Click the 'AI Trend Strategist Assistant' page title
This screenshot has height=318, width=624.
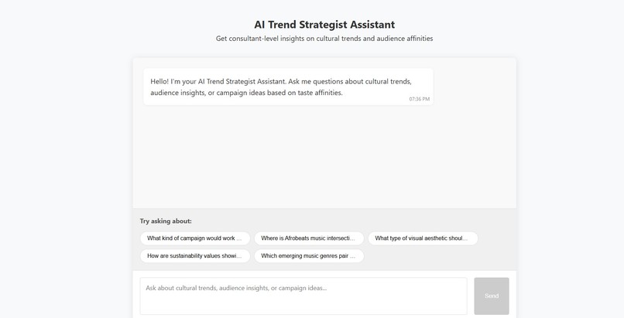324,25
